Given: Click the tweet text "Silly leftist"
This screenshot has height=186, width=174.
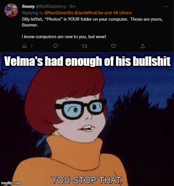Looking at the screenshot, I should click(x=32, y=19).
